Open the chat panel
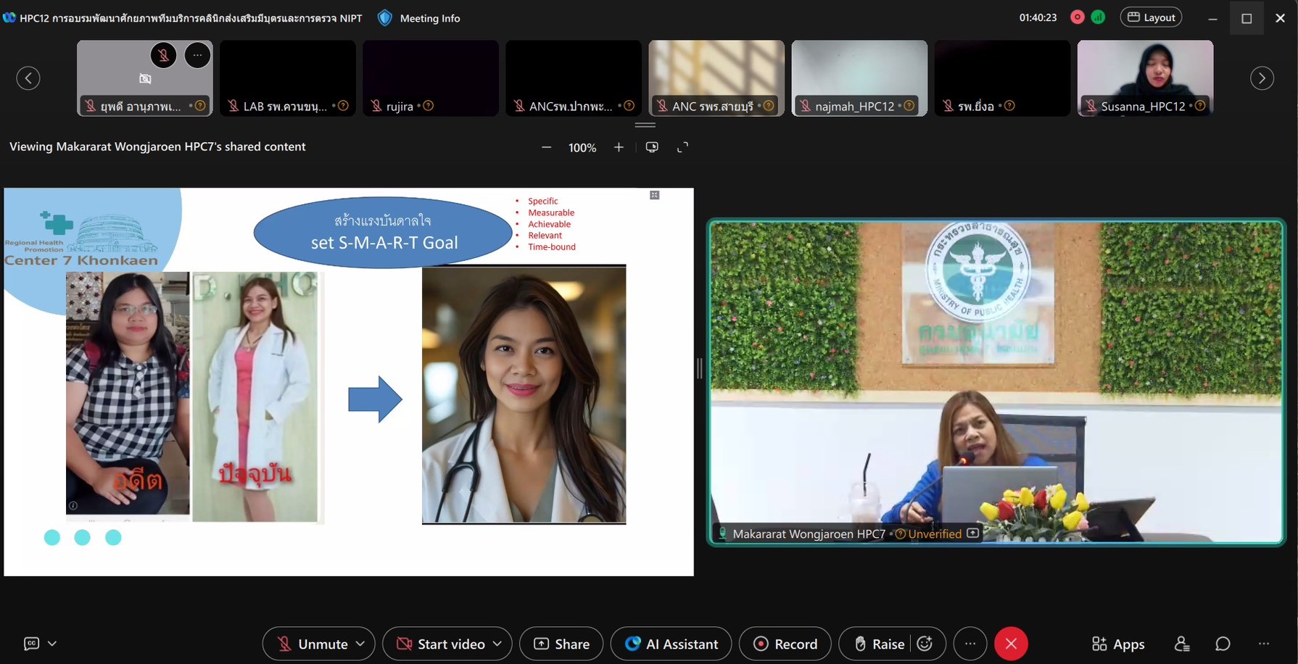 pos(1223,644)
